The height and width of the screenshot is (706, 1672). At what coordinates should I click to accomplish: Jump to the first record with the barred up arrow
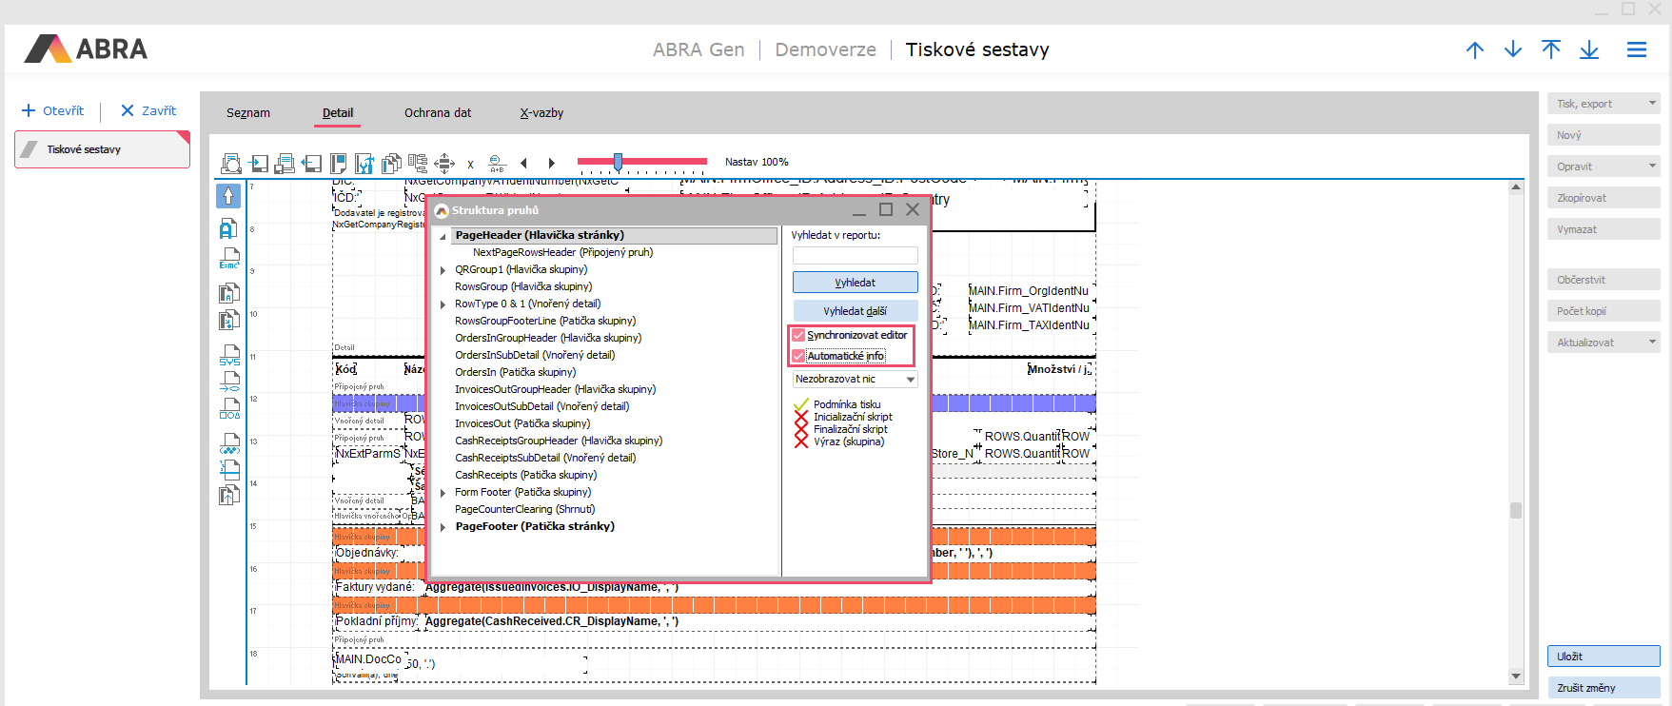(x=1551, y=49)
